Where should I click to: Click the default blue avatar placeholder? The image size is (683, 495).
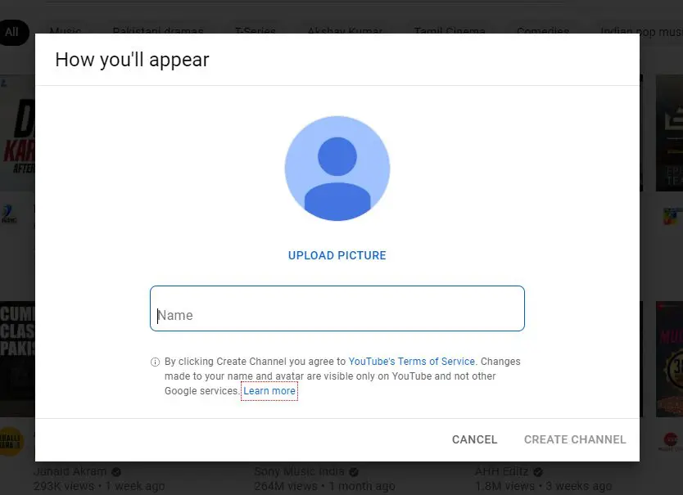coord(337,168)
